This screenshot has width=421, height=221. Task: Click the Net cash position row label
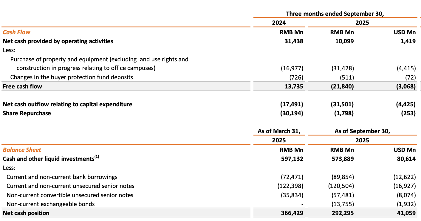pos(26,213)
